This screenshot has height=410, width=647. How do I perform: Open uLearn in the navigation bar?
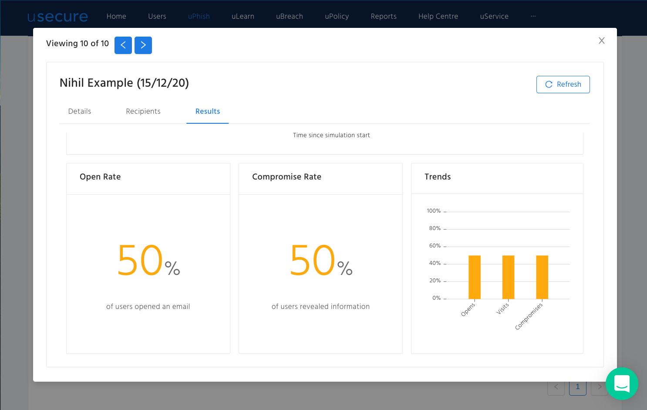point(243,17)
